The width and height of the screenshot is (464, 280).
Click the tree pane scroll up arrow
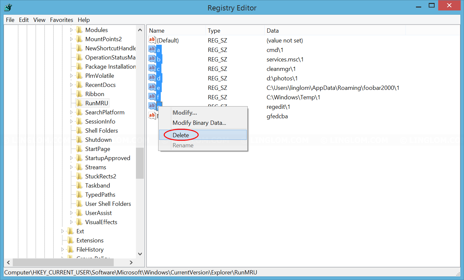point(140,30)
